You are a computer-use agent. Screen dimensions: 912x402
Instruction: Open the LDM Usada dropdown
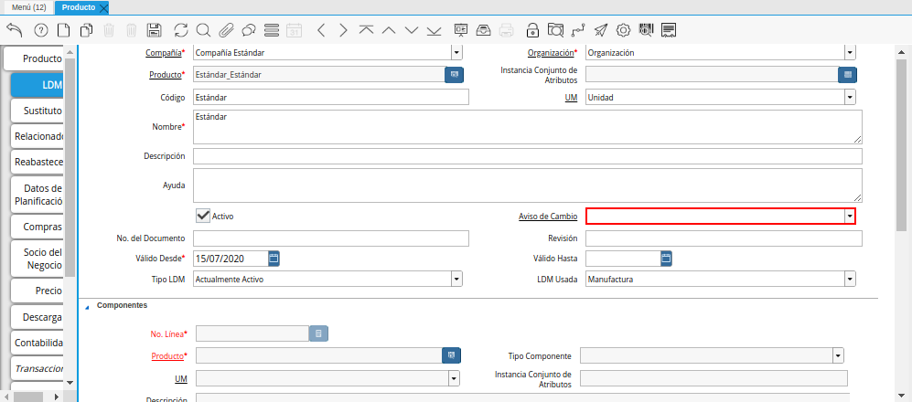coord(850,280)
